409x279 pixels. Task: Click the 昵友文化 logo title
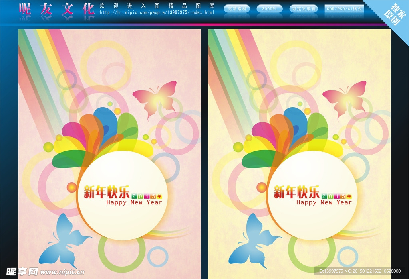[57, 9]
